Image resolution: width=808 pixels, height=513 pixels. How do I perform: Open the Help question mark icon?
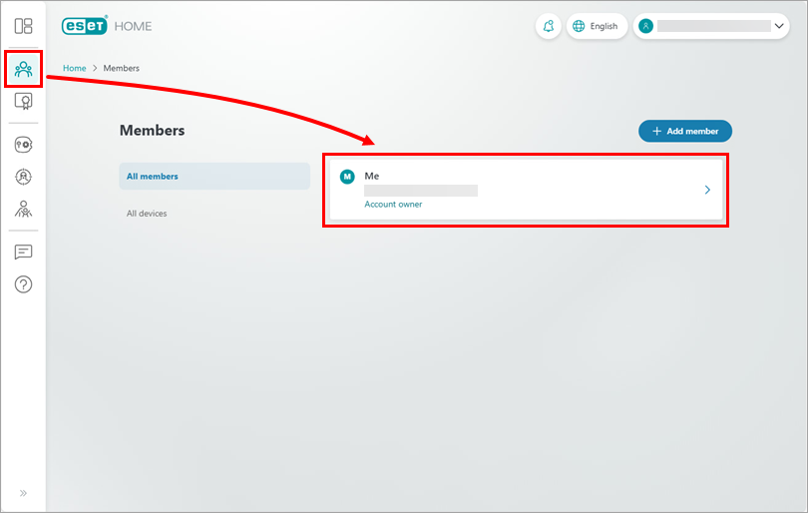pyautogui.click(x=23, y=284)
